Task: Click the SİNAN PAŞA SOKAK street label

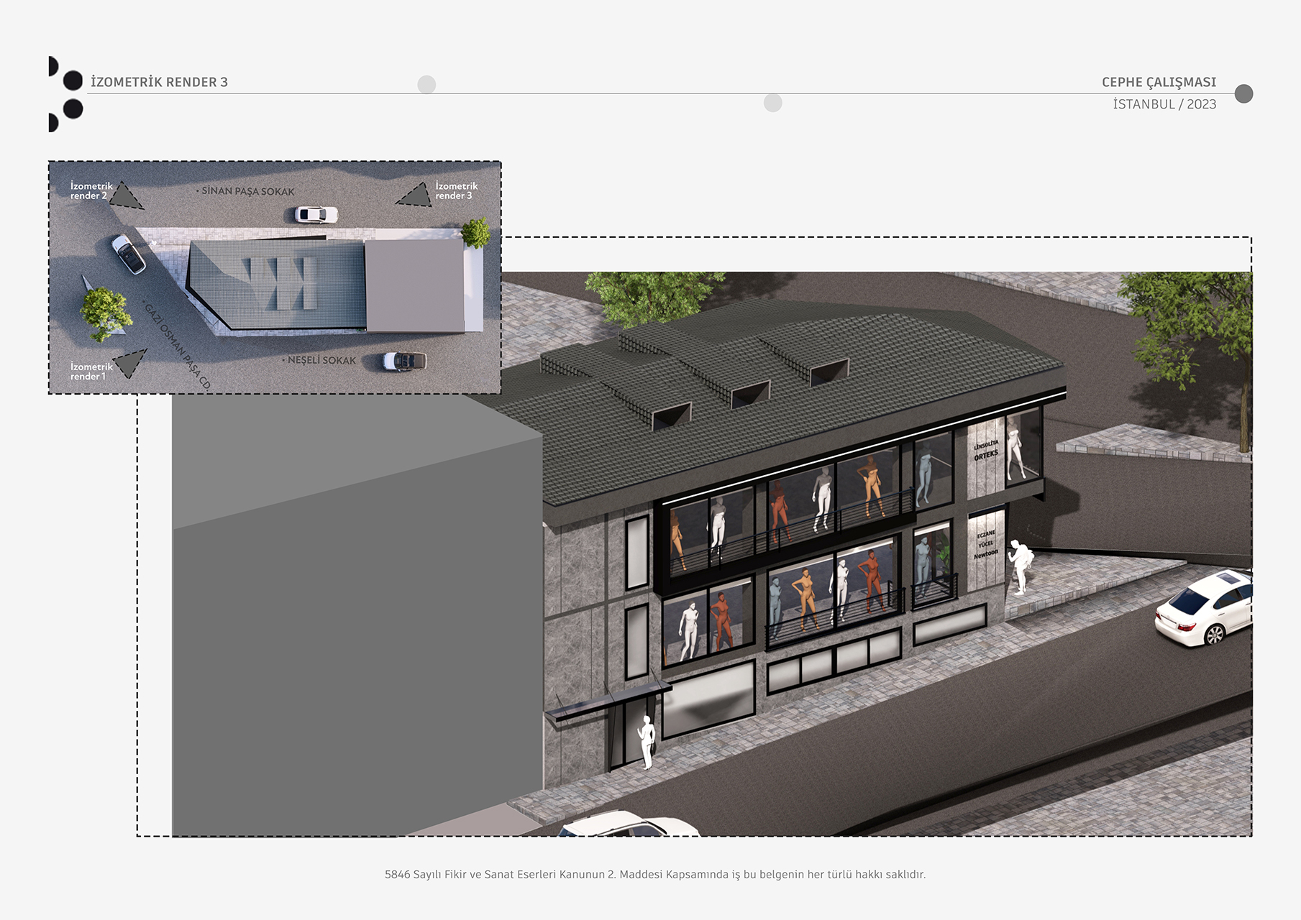Action: point(247,192)
